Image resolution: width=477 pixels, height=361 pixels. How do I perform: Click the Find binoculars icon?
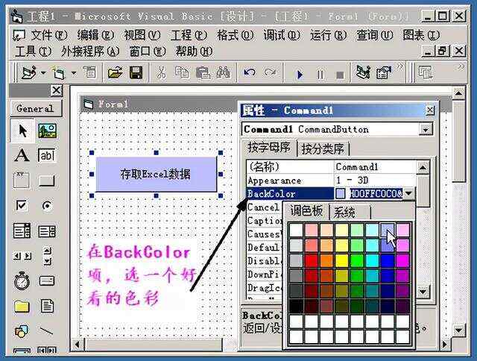point(223,73)
